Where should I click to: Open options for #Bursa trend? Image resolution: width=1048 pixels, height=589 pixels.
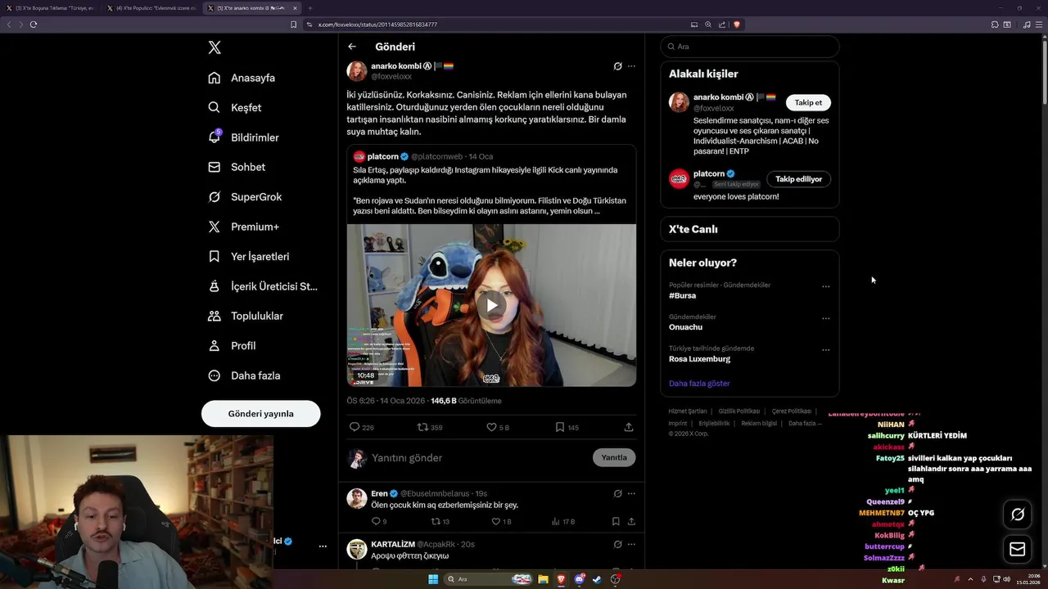(825, 286)
